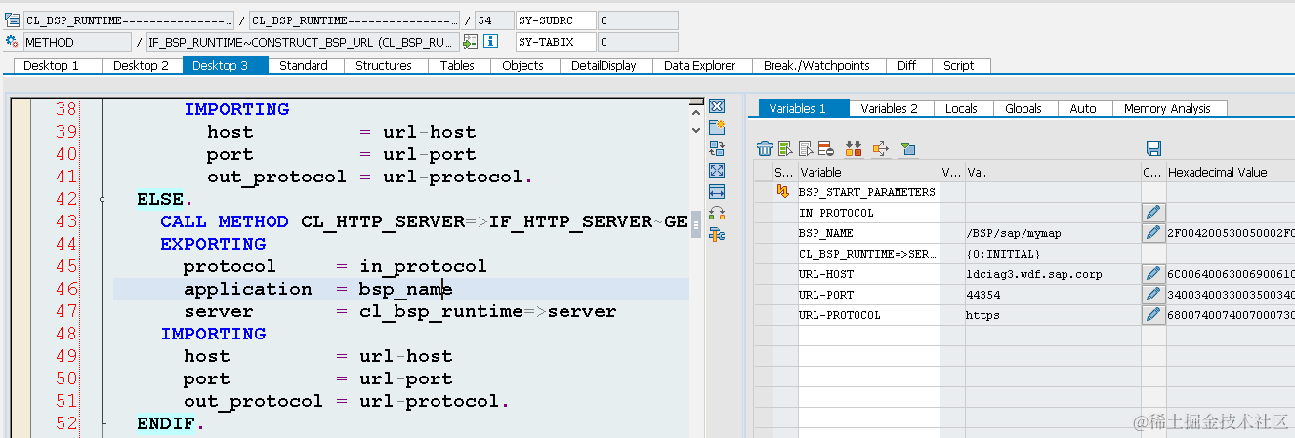Click line number 46 in the gutter
This screenshot has height=438, width=1295.
pos(66,289)
